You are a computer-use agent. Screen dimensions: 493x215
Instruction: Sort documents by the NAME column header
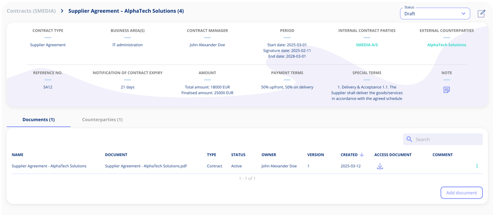pyautogui.click(x=17, y=155)
